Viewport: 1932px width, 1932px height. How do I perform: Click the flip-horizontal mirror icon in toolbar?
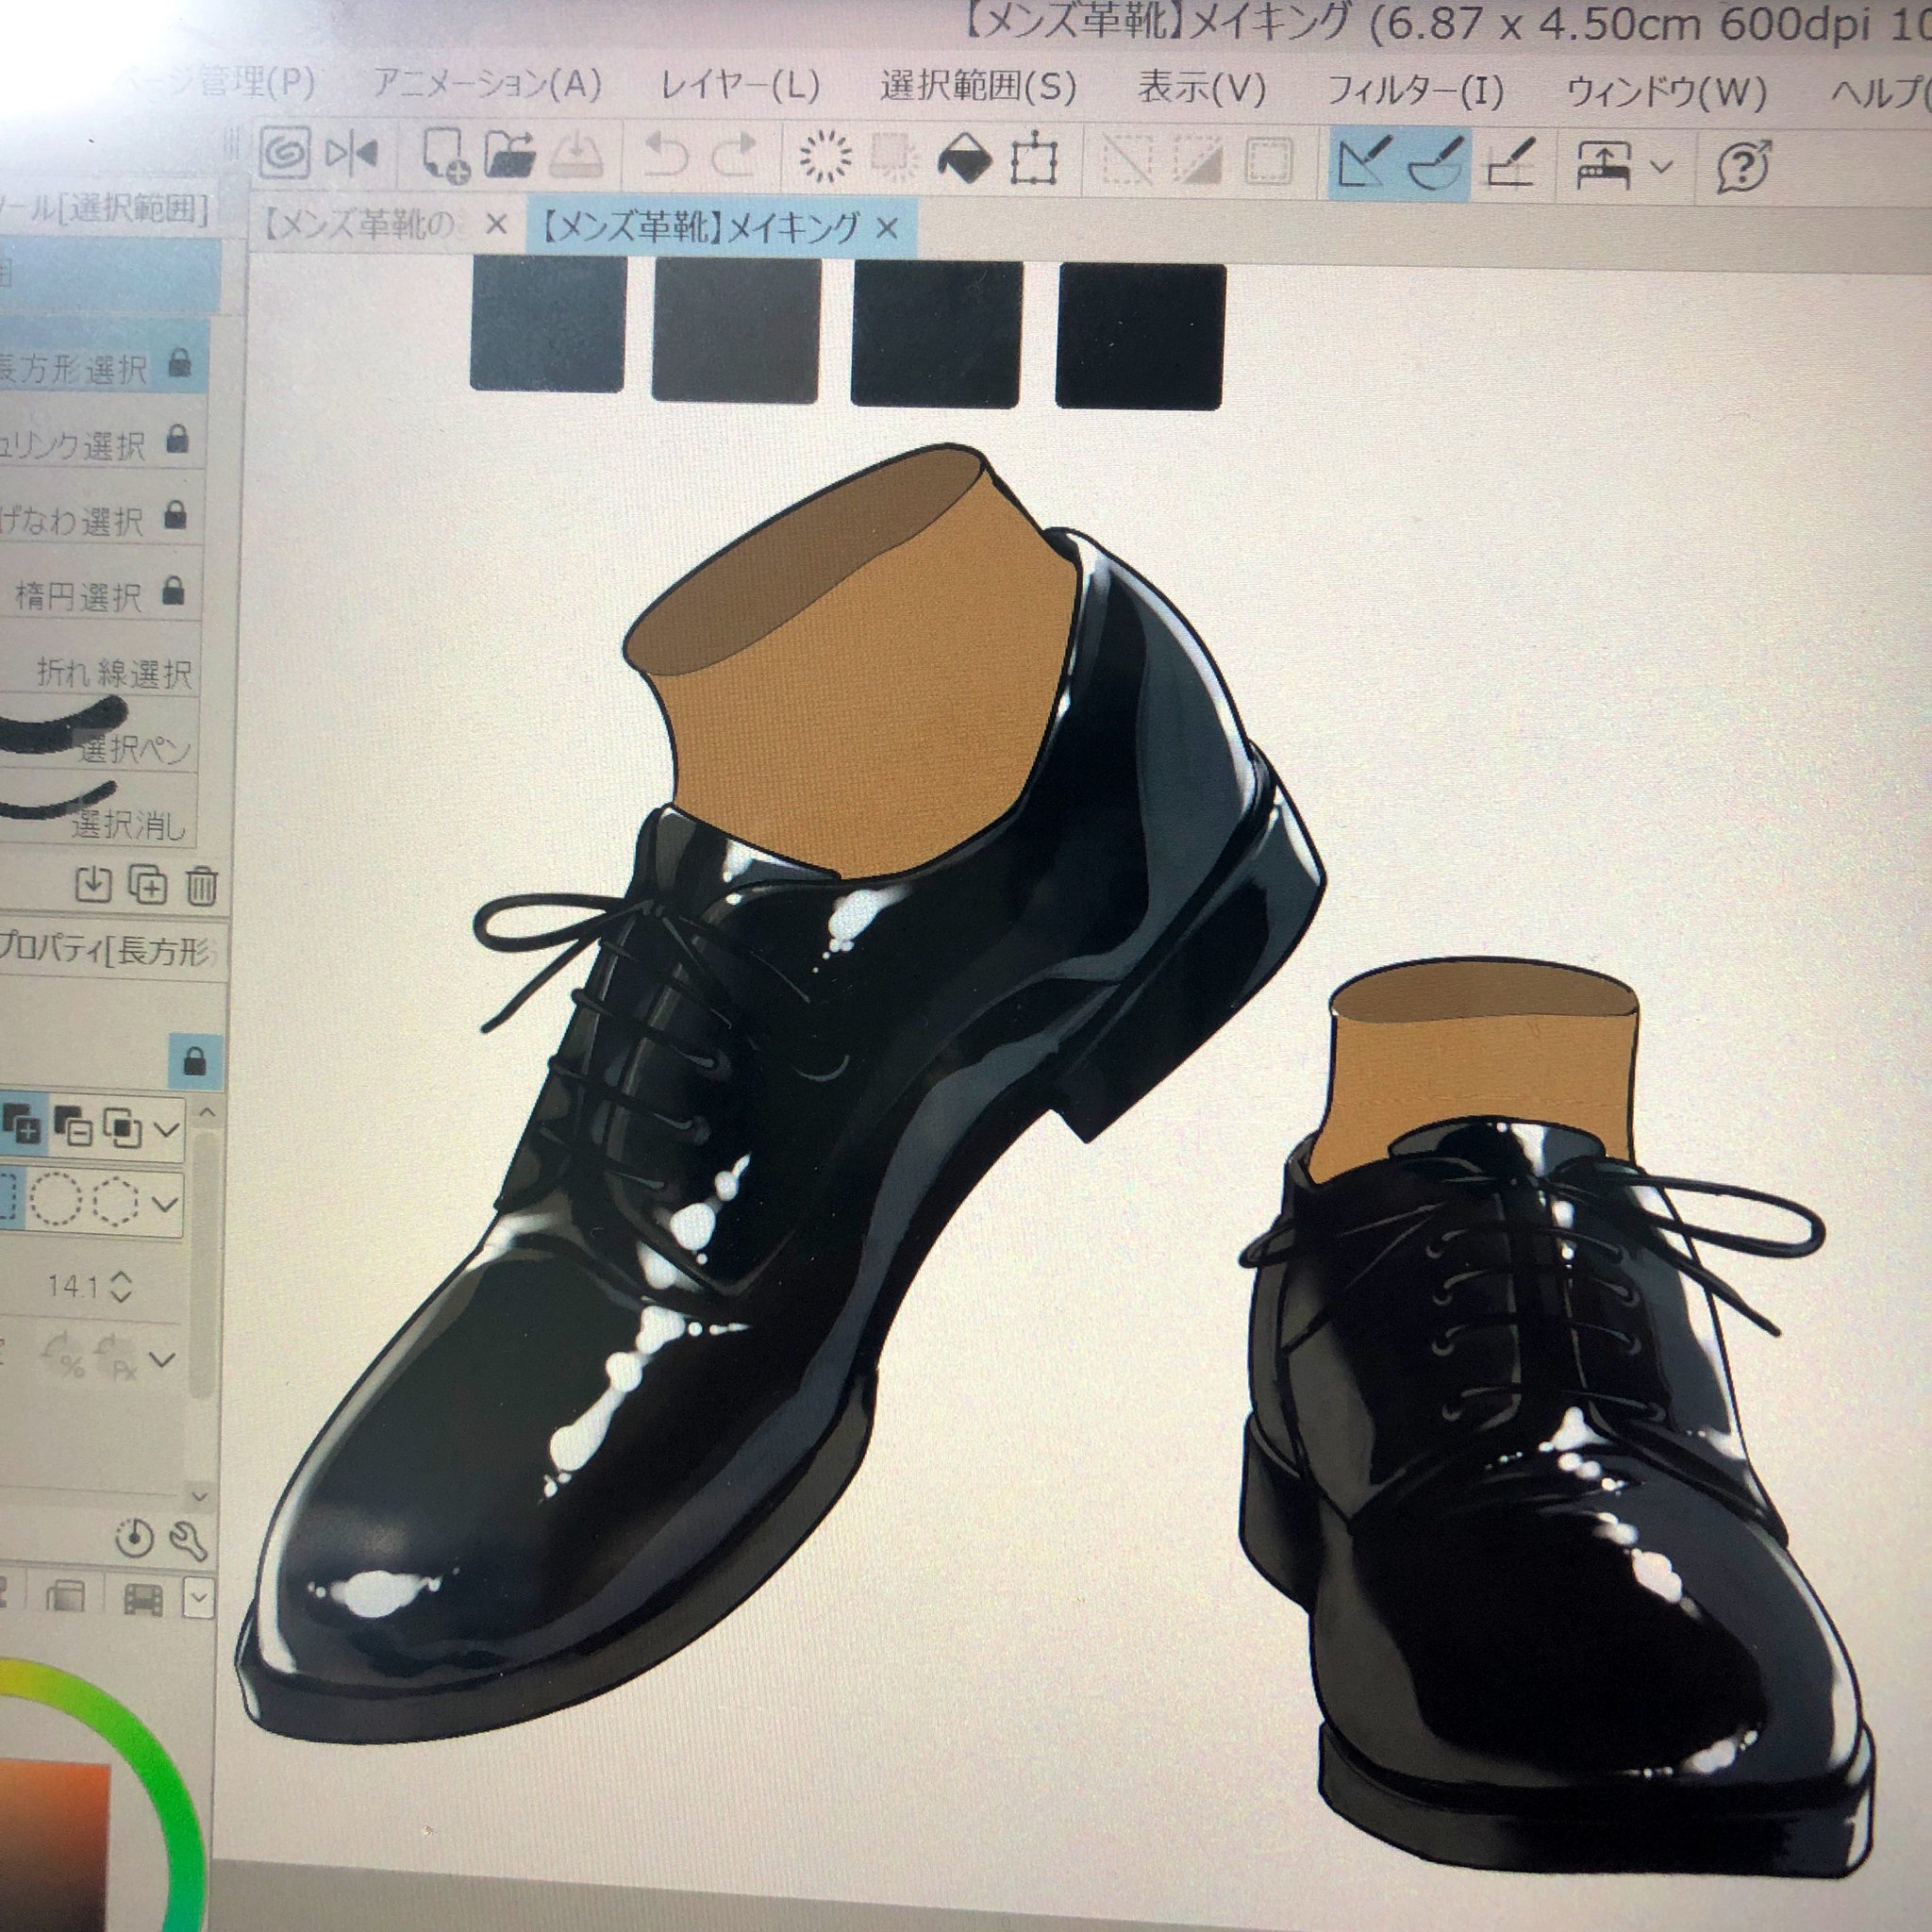click(351, 154)
